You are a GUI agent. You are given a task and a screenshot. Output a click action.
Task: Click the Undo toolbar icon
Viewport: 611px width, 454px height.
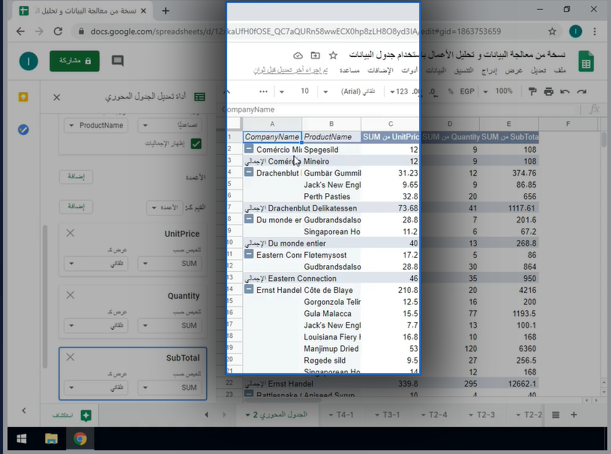[x=565, y=91]
